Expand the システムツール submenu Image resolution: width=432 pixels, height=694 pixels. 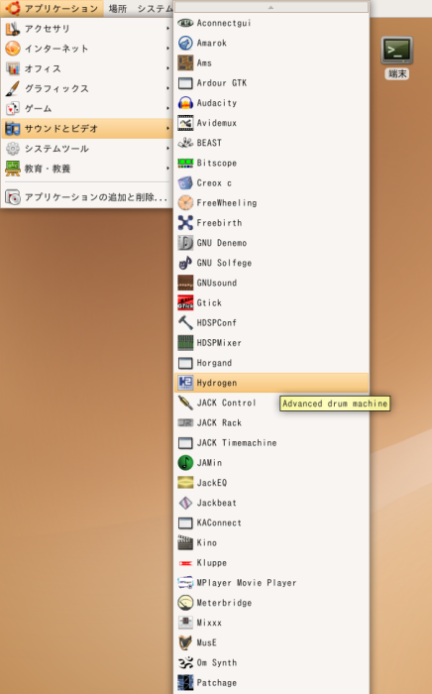(86, 149)
